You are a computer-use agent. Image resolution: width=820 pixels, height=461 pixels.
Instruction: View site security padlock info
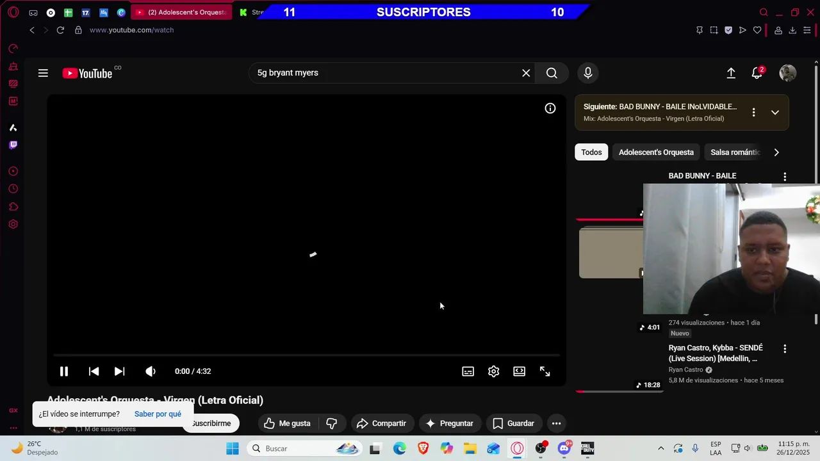point(78,30)
